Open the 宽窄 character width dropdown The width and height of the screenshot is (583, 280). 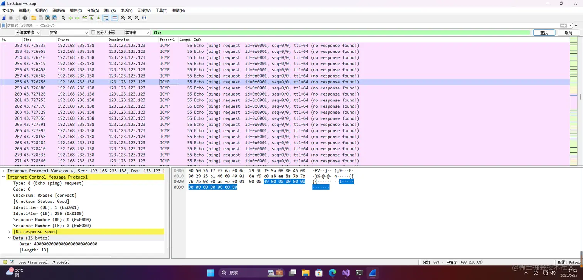69,33
